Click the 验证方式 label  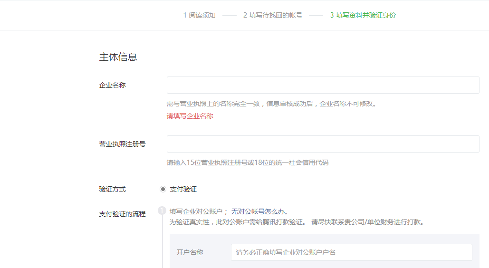(112, 189)
